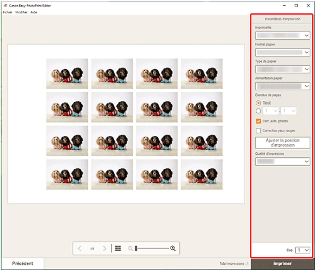Open the Cop. copies dropdown
The image size is (315, 270).
303,250
